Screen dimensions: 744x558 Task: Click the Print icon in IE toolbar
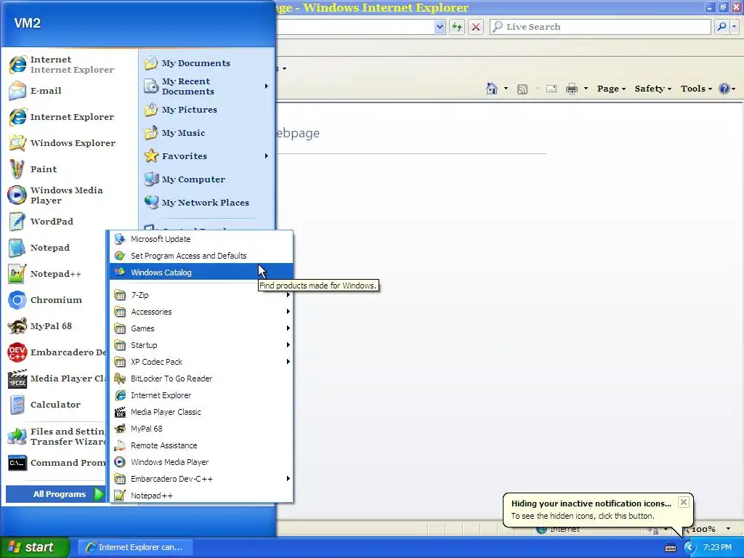click(572, 89)
